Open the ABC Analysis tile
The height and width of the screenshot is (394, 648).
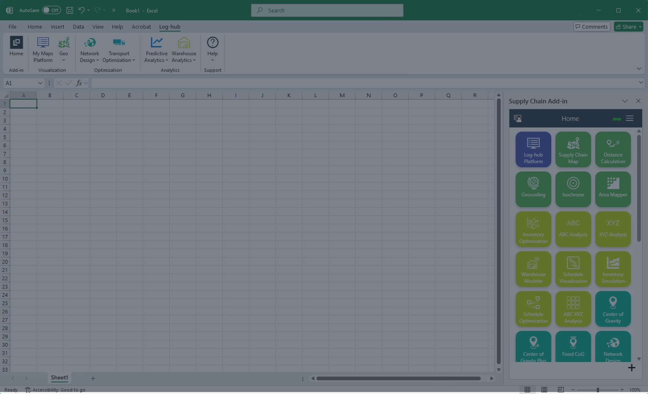pyautogui.click(x=573, y=229)
